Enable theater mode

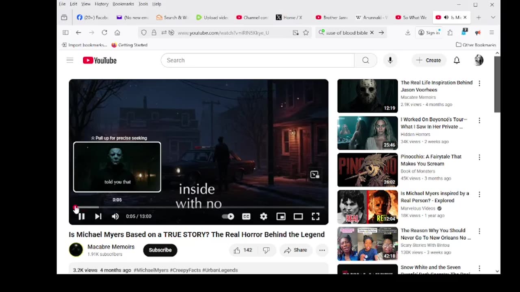[x=298, y=217]
